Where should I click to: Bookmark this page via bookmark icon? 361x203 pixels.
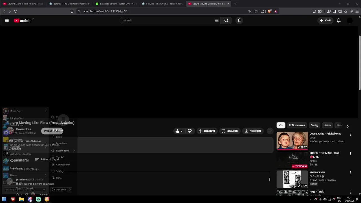click(x=72, y=11)
